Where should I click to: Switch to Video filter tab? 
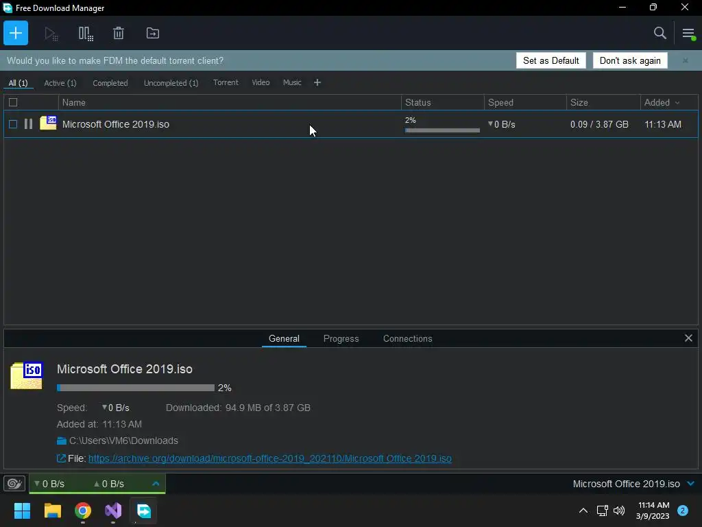[261, 82]
